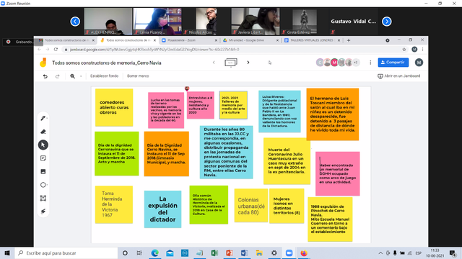Switch to the Gmail browser tab
The height and width of the screenshot is (259, 462).
click(66, 40)
